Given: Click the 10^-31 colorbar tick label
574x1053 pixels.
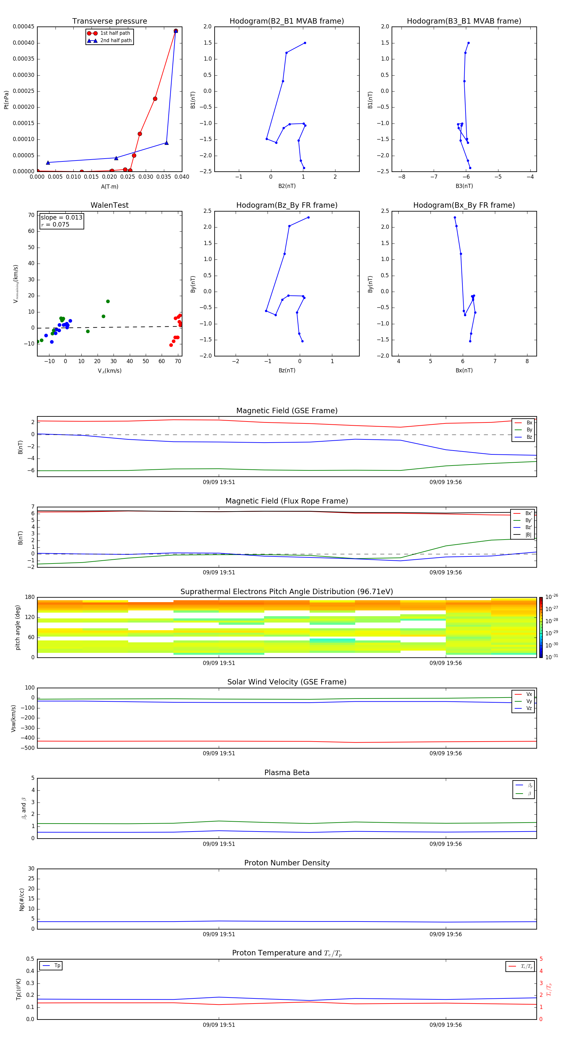Looking at the screenshot, I should coord(552,657).
